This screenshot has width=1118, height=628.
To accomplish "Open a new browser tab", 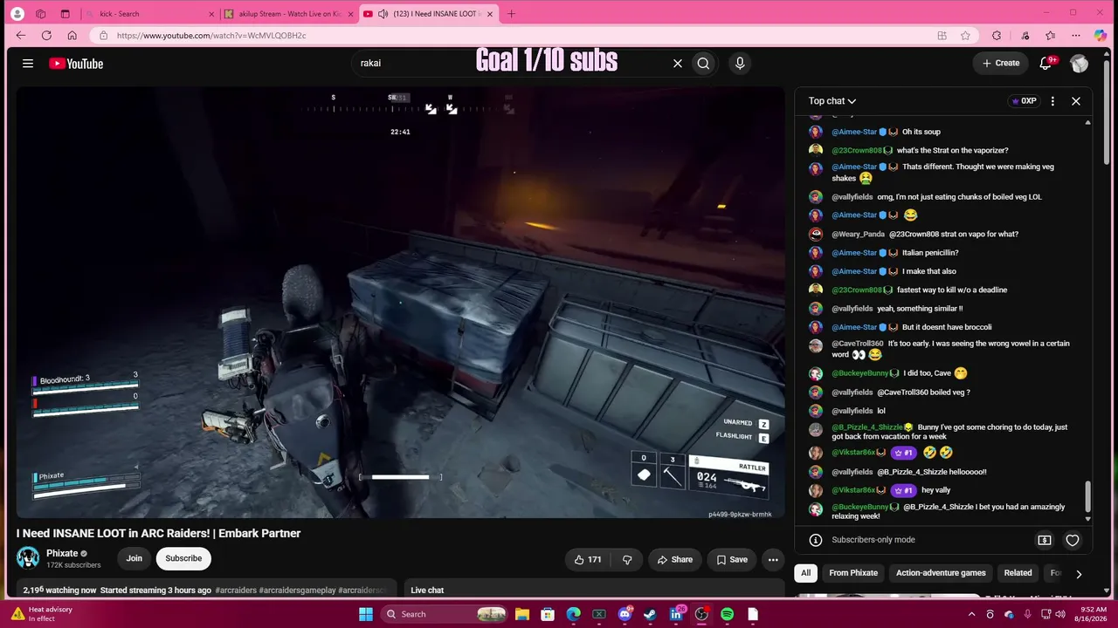I will click(511, 14).
